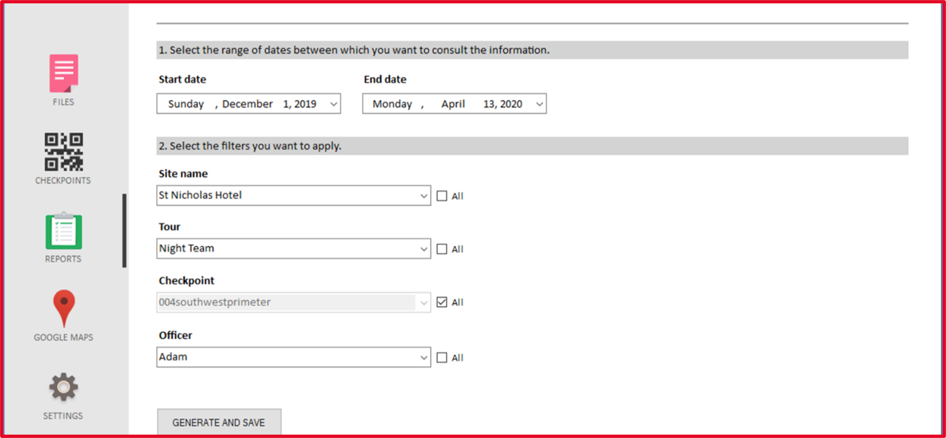Select the month December in Start date
The width and height of the screenshot is (946, 438).
[247, 104]
